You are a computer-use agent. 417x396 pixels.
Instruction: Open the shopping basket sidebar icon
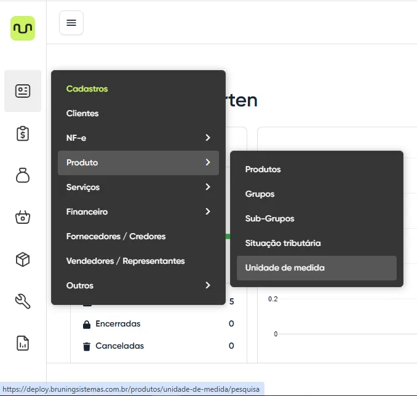point(23,217)
